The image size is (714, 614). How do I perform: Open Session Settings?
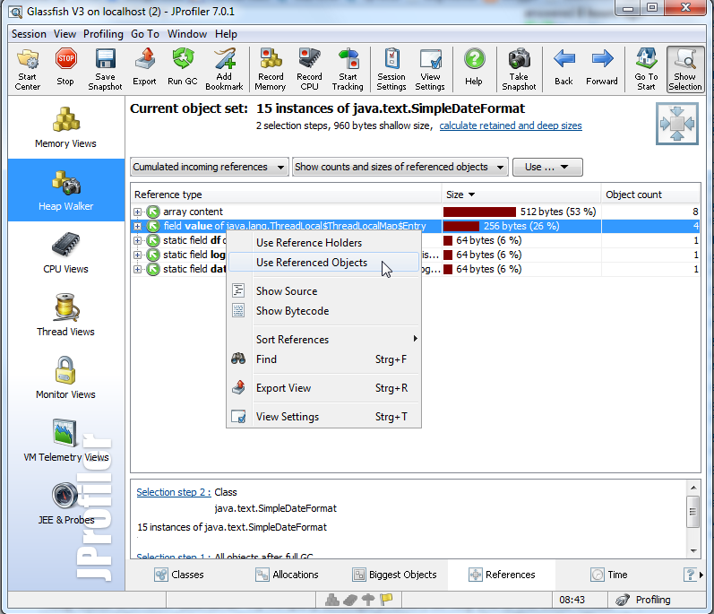(391, 70)
